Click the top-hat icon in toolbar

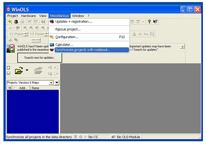pyautogui.click(x=16, y=22)
